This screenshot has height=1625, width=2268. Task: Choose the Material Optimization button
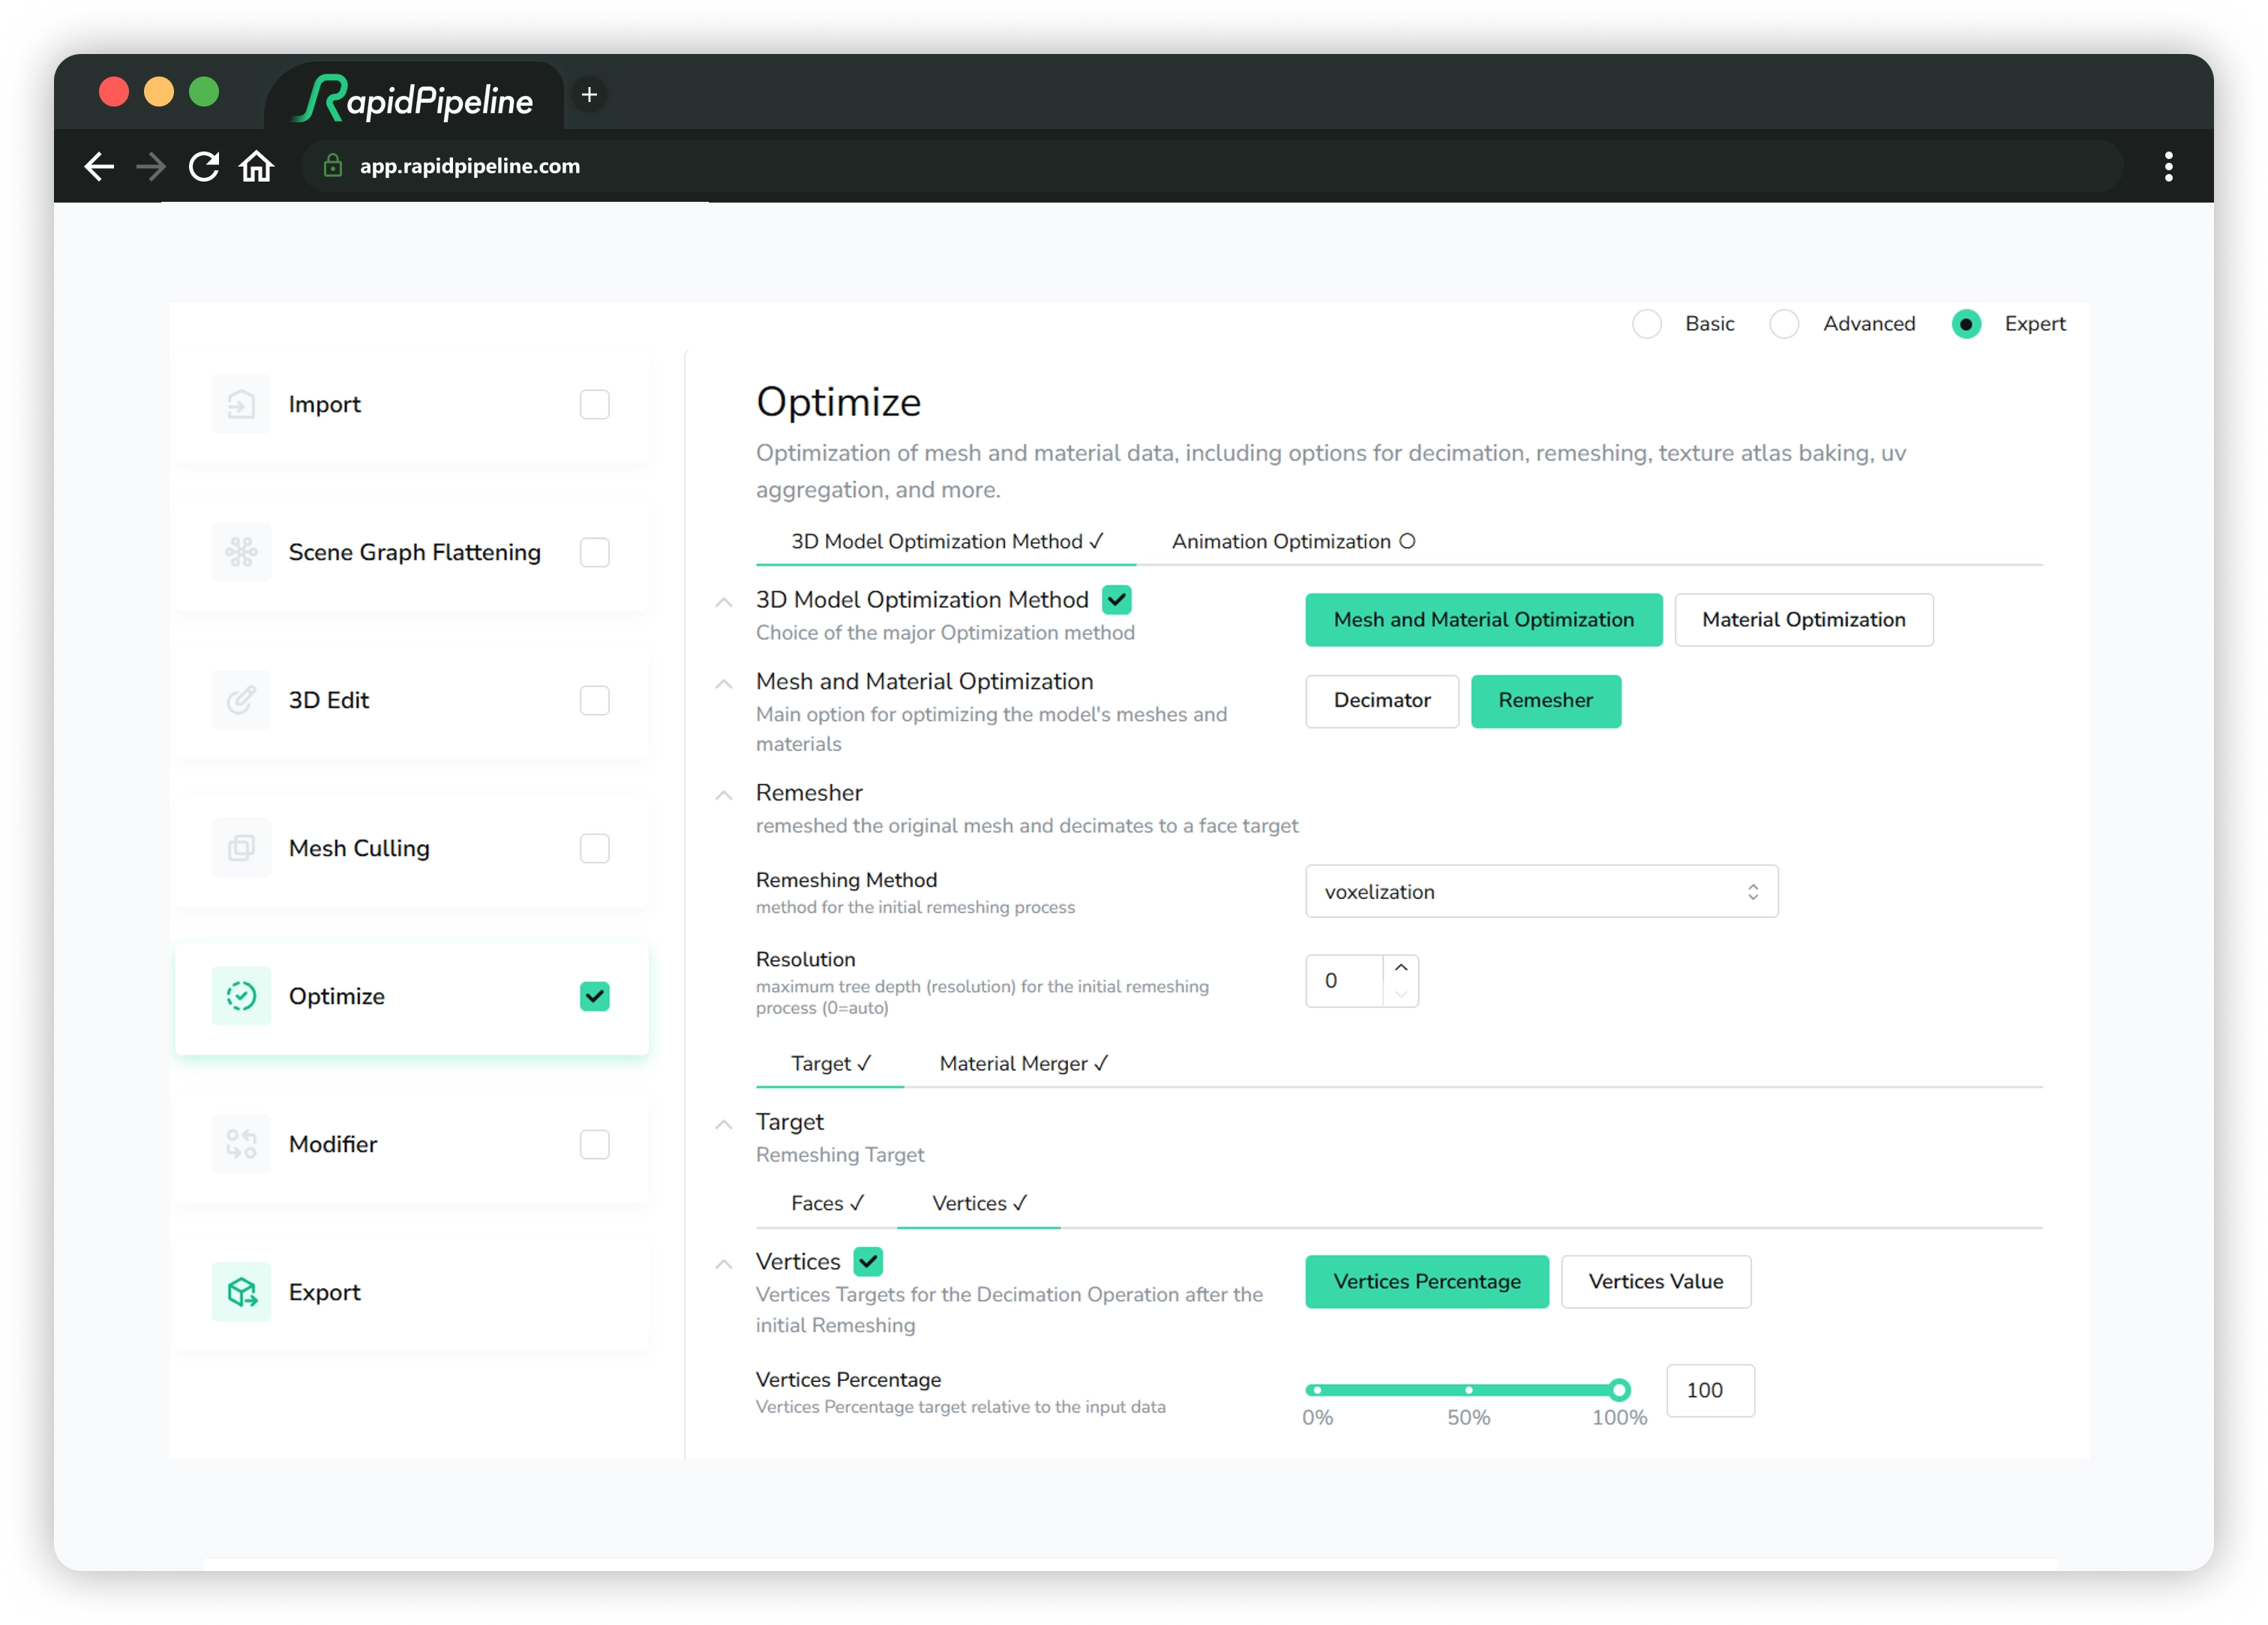pos(1803,620)
